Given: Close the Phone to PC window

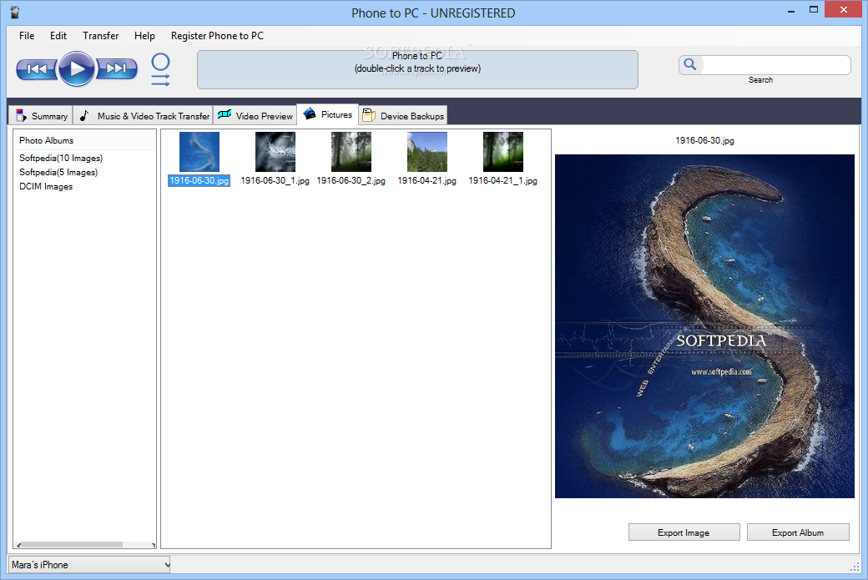Looking at the screenshot, I should point(844,9).
